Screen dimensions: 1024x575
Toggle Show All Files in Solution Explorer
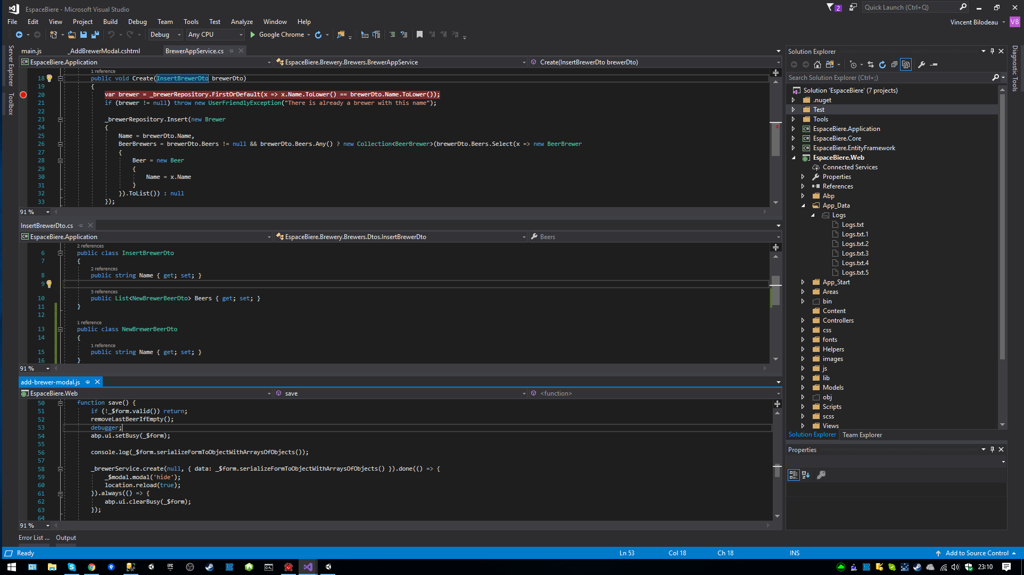tap(906, 64)
